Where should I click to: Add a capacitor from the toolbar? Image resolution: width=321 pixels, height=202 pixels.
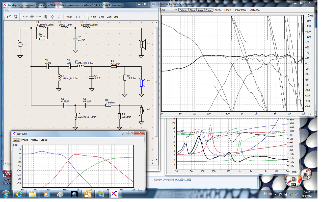point(32,17)
